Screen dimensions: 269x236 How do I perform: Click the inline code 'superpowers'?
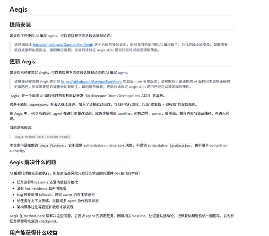39,105
